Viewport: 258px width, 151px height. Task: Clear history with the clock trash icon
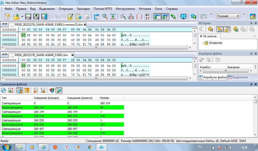(210, 29)
